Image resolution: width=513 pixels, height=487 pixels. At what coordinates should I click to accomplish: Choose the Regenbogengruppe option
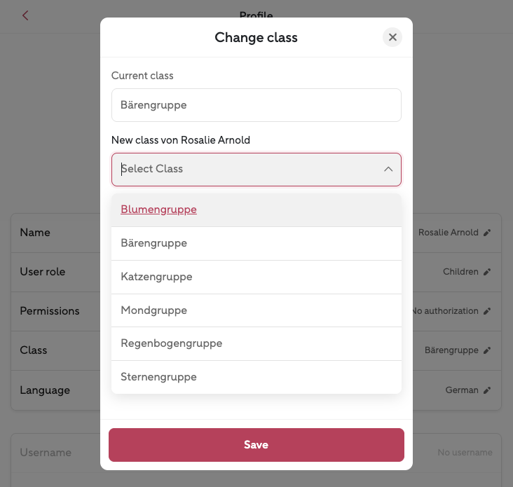click(x=172, y=343)
